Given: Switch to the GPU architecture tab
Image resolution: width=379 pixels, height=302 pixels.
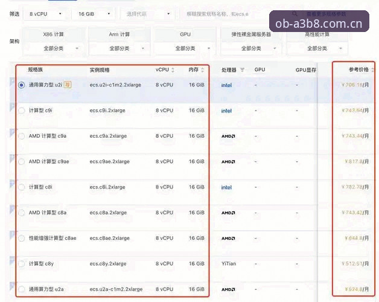Looking at the screenshot, I should [185, 34].
